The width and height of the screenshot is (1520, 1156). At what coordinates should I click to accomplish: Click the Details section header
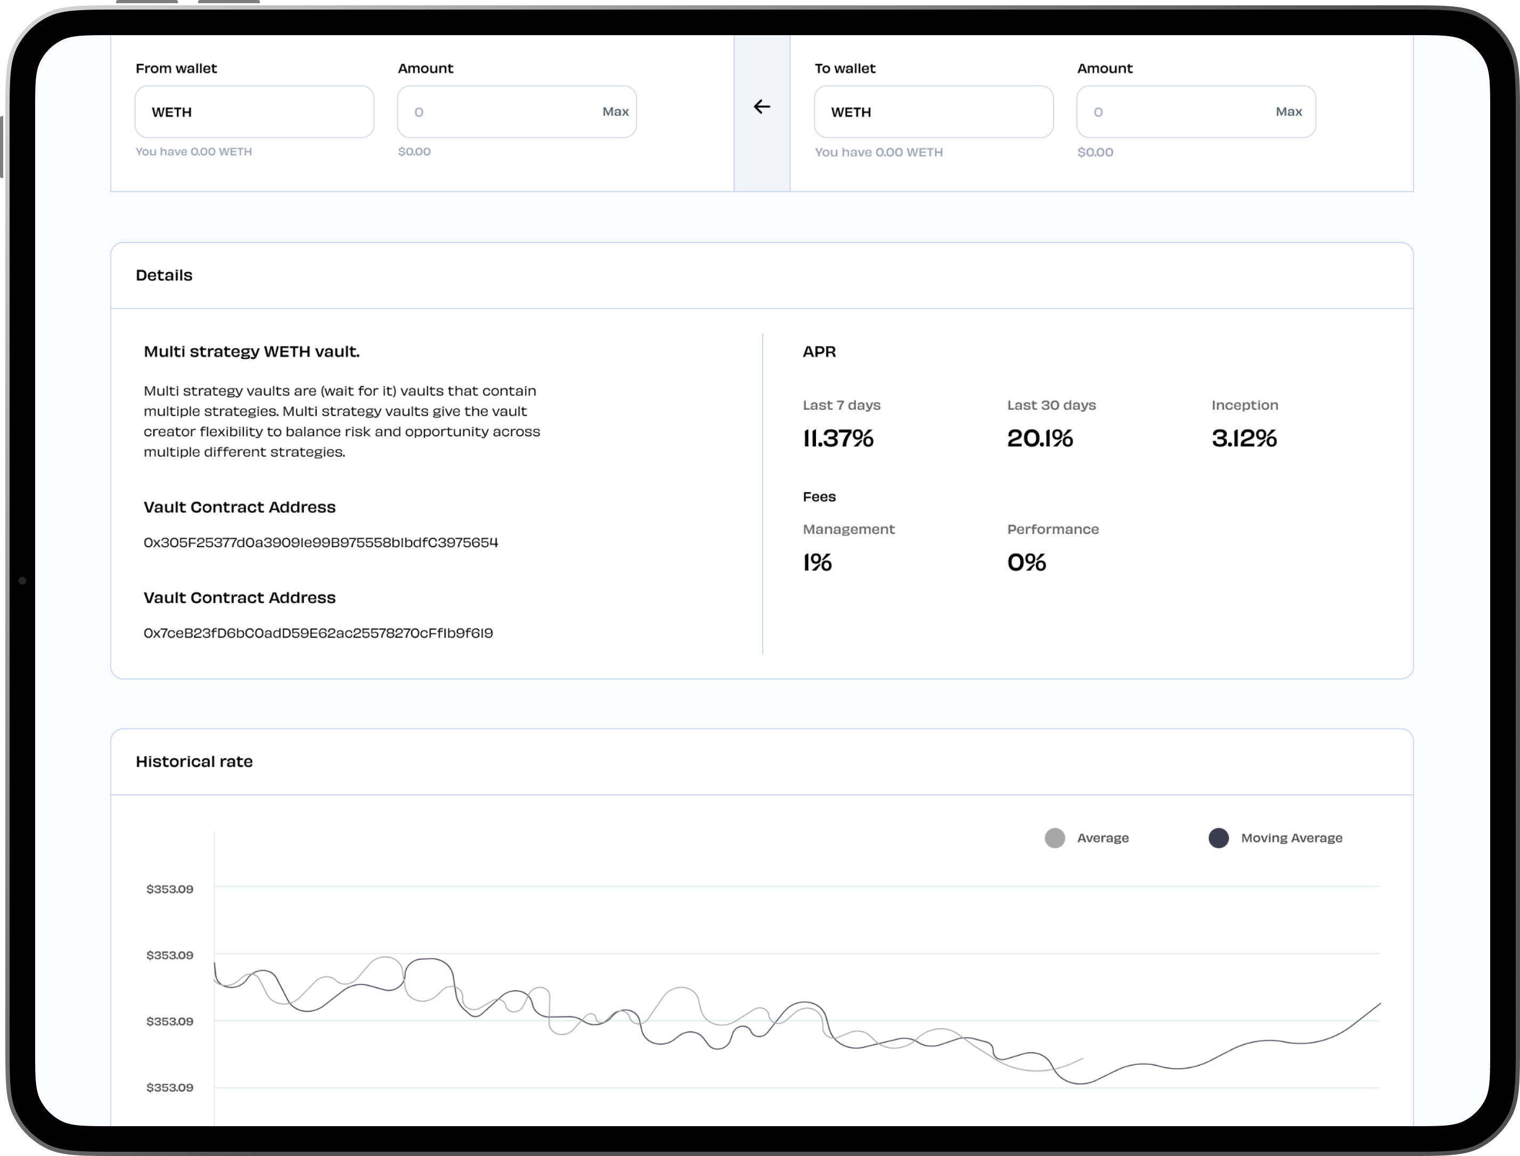[x=164, y=275]
